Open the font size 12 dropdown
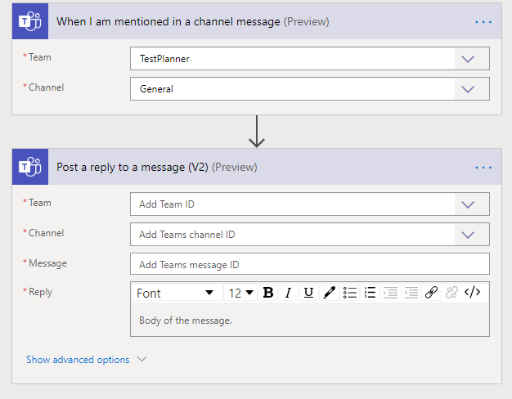This screenshot has height=399, width=512. coord(240,293)
